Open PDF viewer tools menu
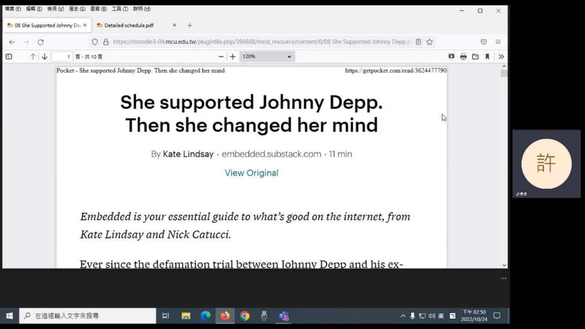 (501, 57)
